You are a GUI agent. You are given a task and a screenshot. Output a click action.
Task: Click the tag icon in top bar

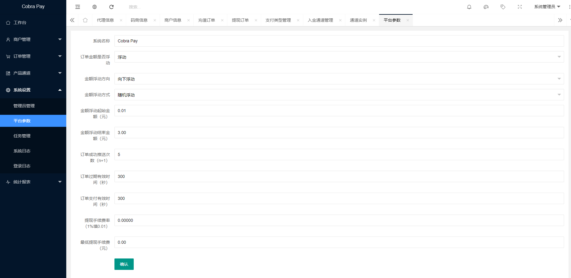[503, 7]
